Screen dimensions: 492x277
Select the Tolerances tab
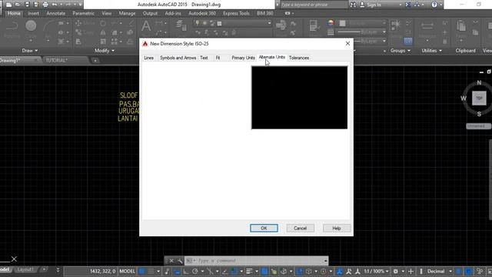tap(299, 58)
